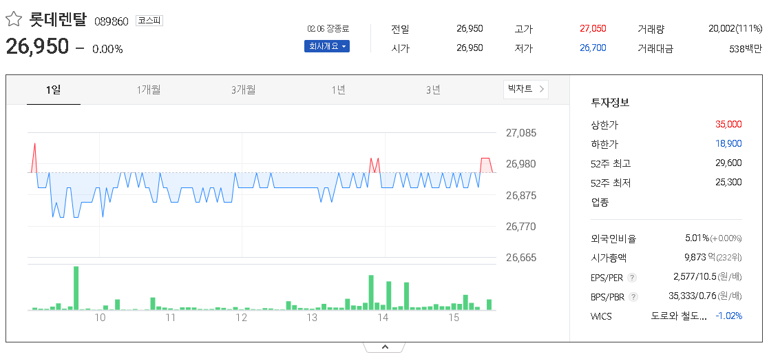Switch to the 1개월 chart tab
Screen dimensions: 769x359
pos(148,90)
